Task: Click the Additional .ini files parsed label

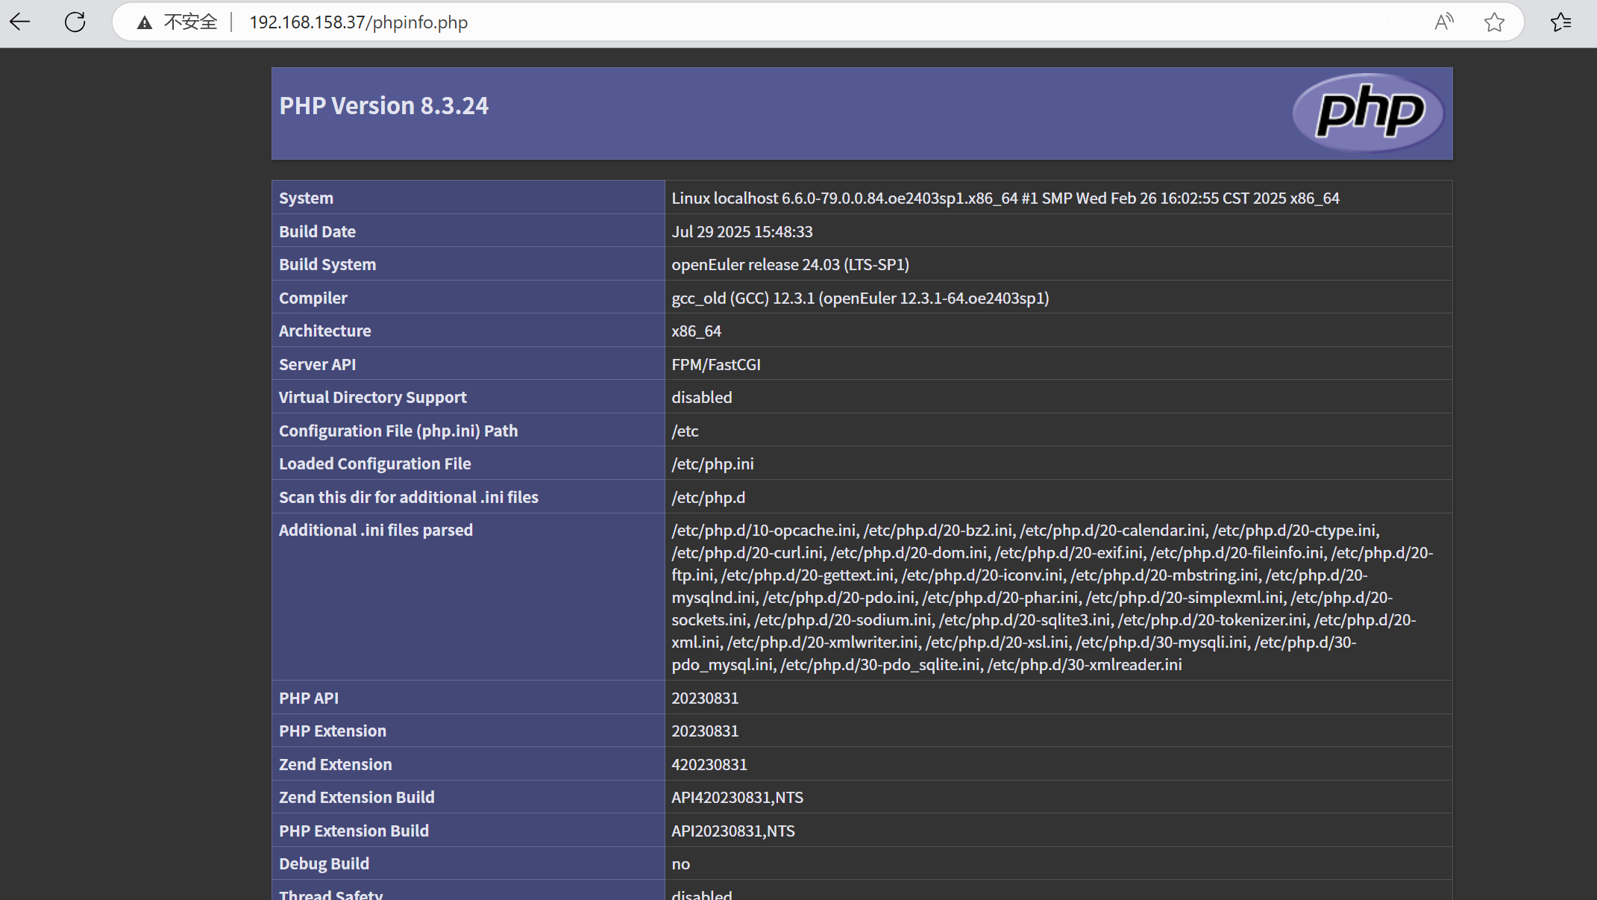Action: click(x=375, y=531)
